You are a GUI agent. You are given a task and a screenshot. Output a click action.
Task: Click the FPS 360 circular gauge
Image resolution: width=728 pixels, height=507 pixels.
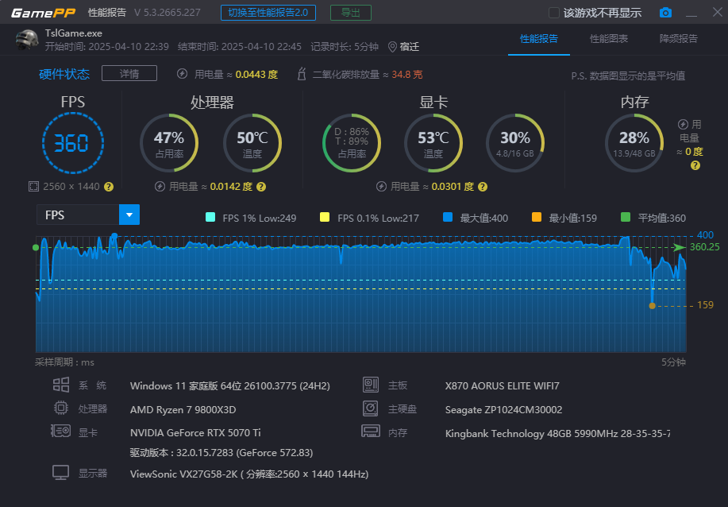click(72, 143)
